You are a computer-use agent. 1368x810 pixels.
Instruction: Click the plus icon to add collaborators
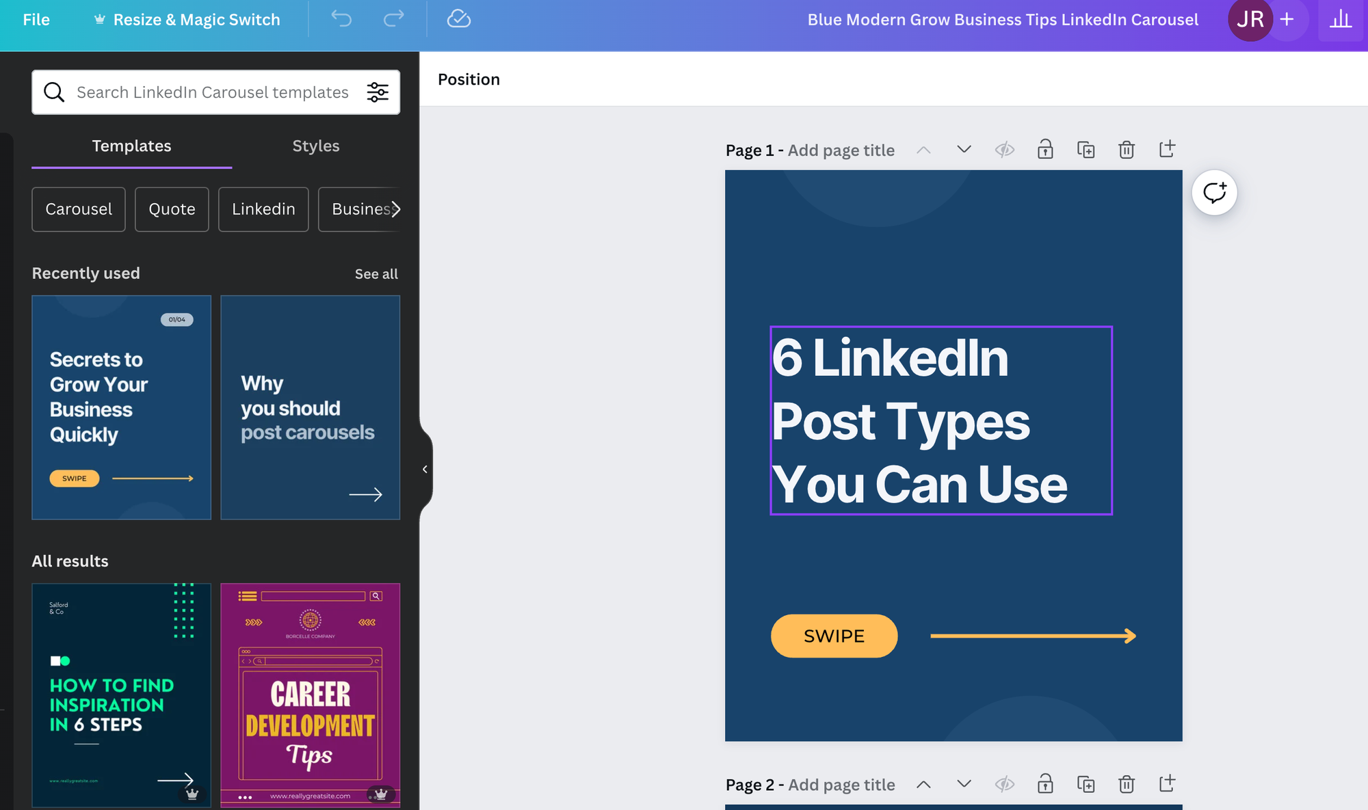[1287, 20]
